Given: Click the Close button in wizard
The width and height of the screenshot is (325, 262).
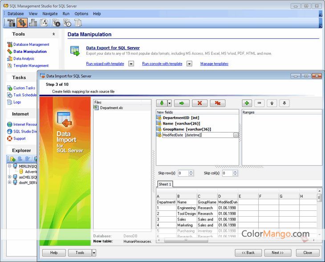Looking at the screenshot, I should pos(308,253).
